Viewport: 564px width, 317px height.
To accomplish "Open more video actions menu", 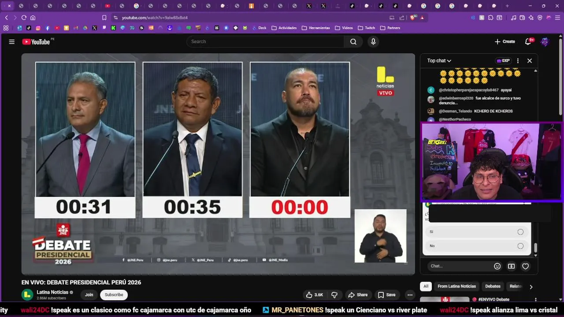I will [410, 295].
